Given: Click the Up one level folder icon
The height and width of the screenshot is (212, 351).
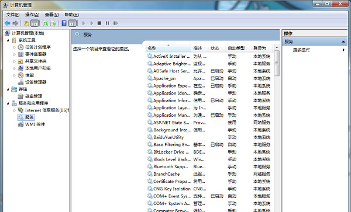Looking at the screenshot, I should point(26,23).
